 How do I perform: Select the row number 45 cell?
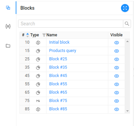[x=25, y=76]
